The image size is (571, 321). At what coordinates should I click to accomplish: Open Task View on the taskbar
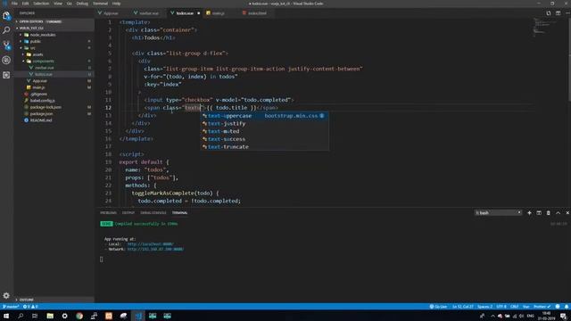coord(35,316)
